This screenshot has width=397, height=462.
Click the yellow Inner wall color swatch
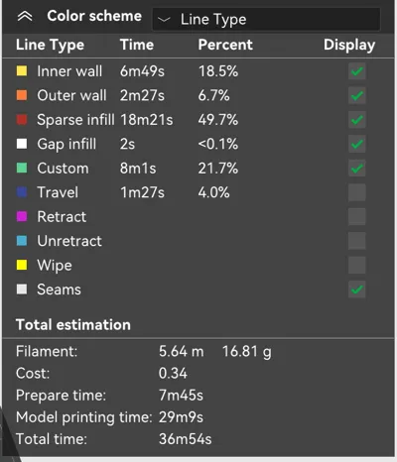(x=22, y=71)
